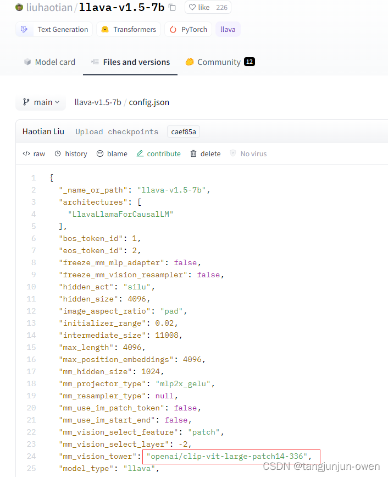Screen dimensions: 388x477
Task: Click the heart like button
Action: (199, 7)
